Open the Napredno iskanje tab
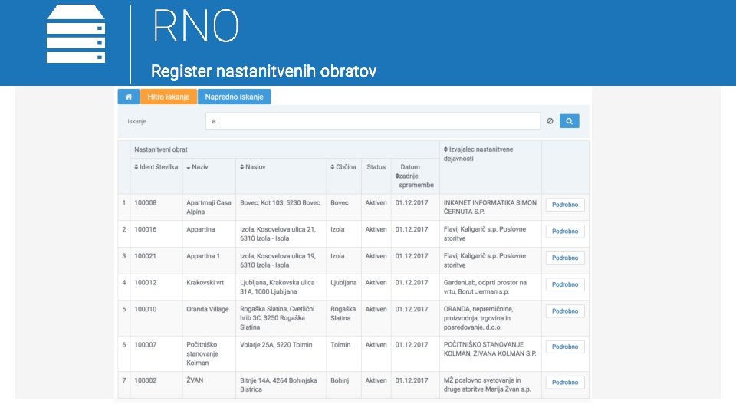736x414 pixels. tap(235, 97)
